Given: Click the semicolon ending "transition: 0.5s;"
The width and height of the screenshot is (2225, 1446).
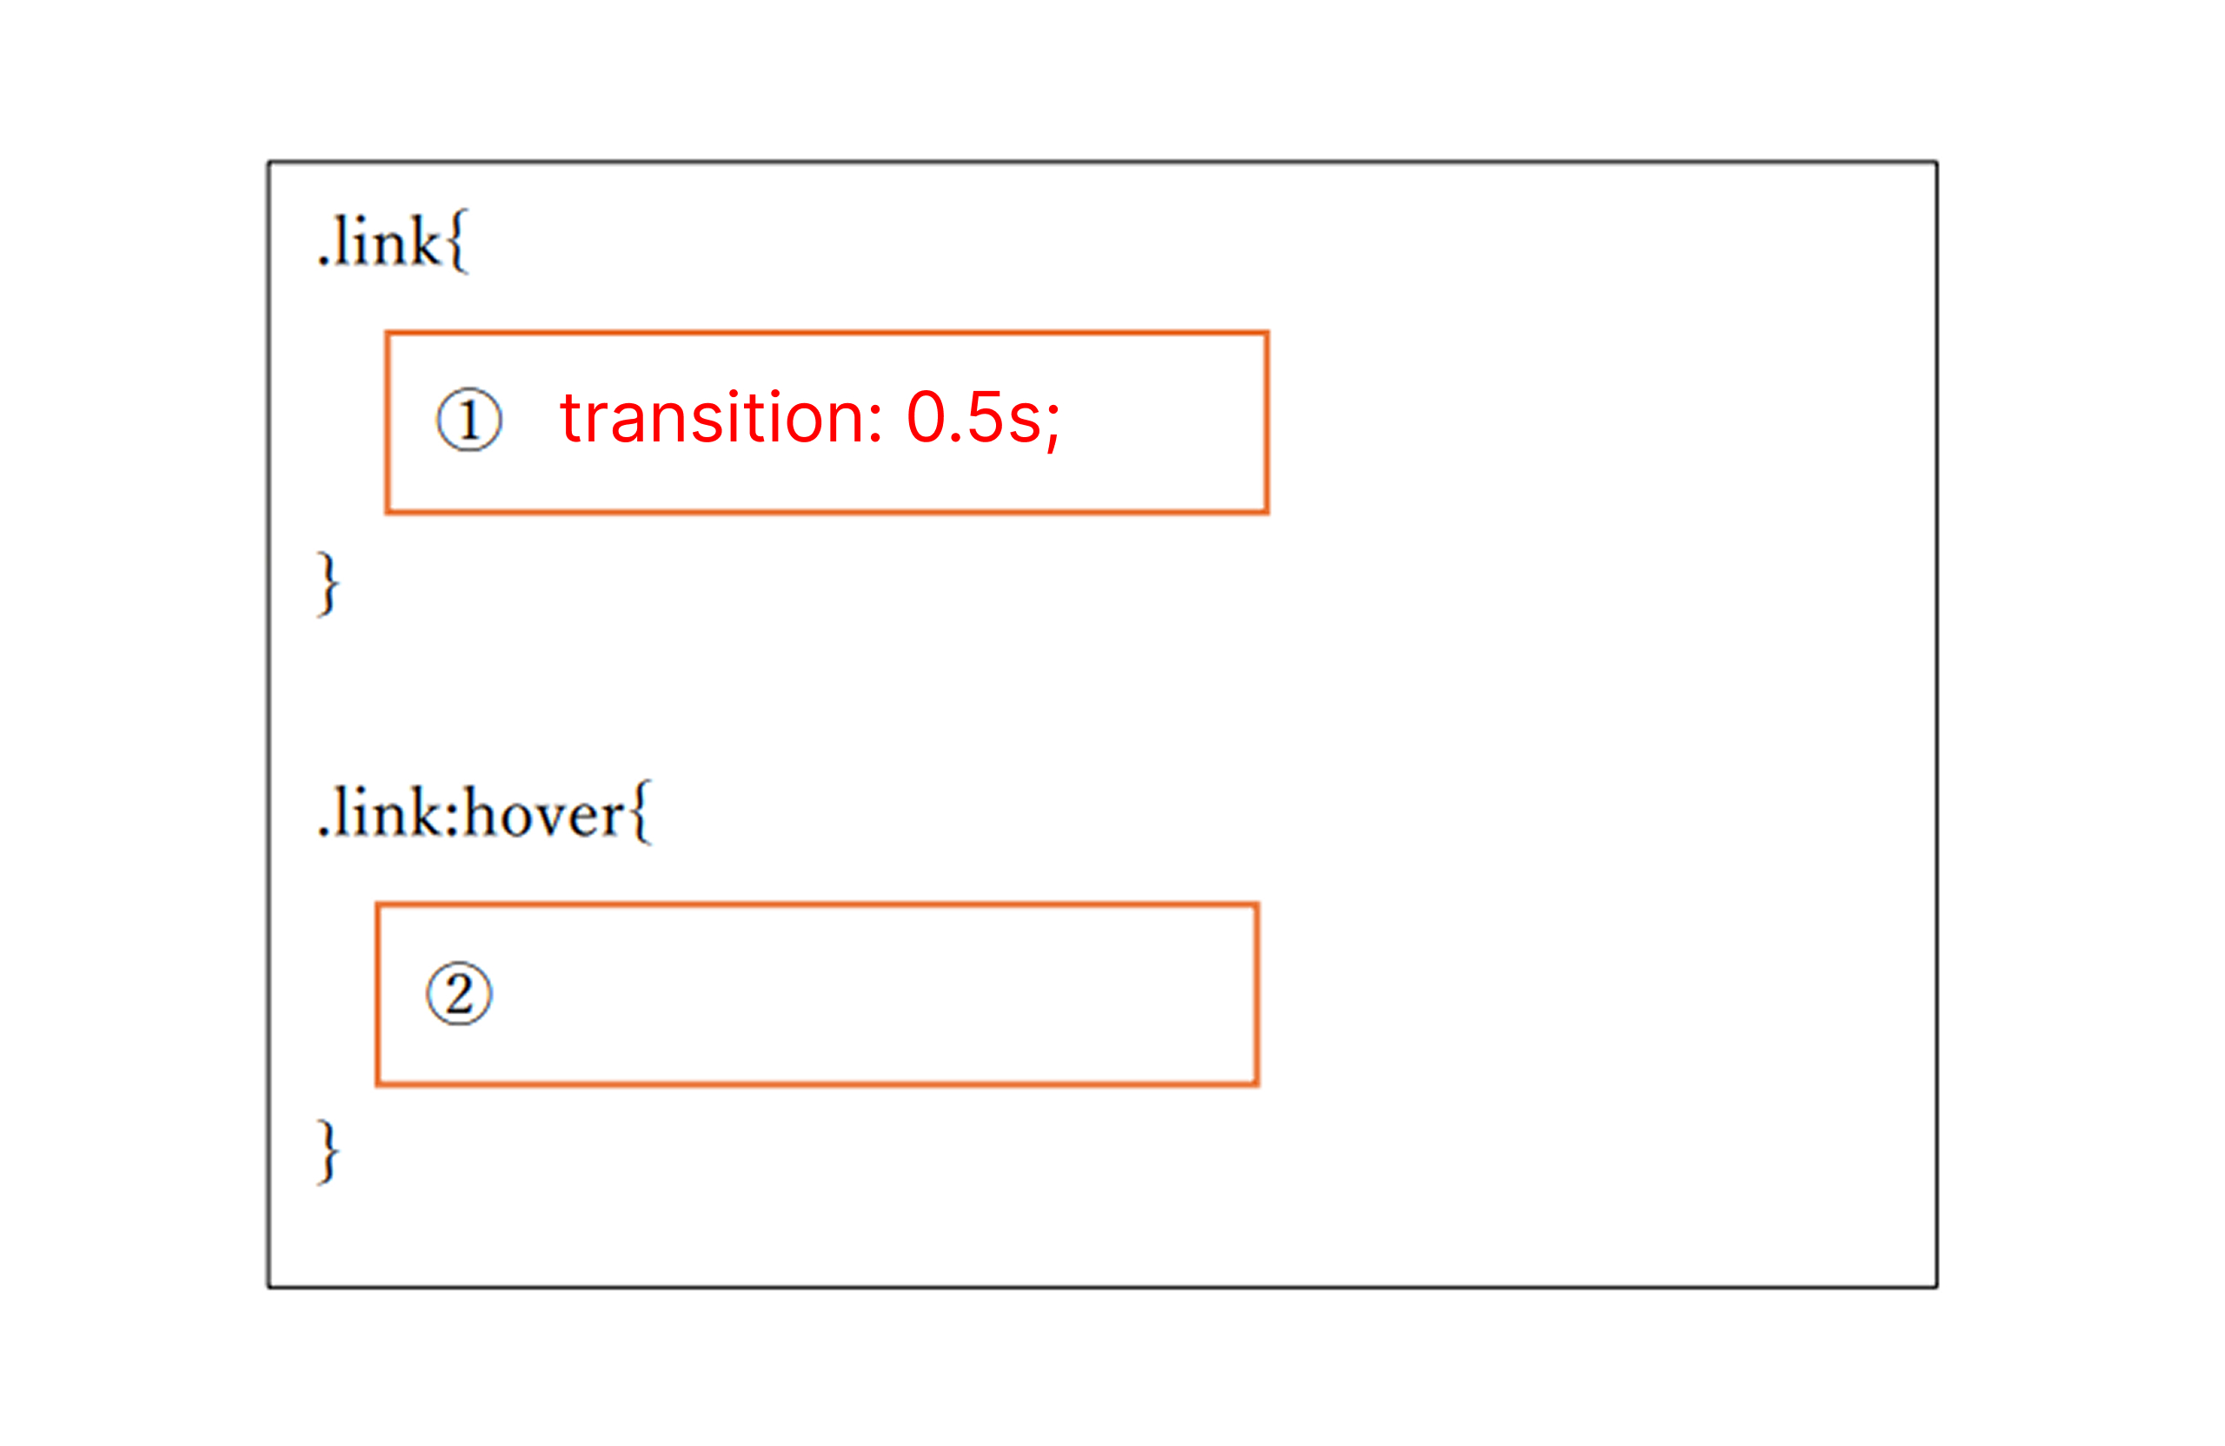Looking at the screenshot, I should [1053, 425].
